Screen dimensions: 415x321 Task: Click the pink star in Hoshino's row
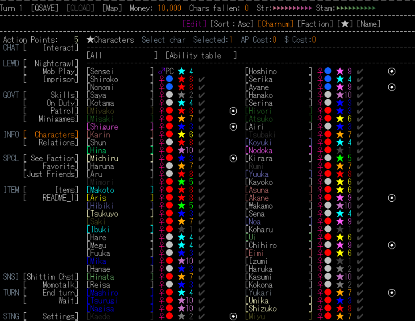tap(340, 71)
